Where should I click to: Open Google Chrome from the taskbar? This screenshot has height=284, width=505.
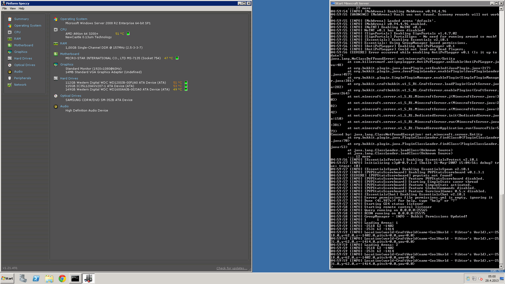tap(62, 278)
